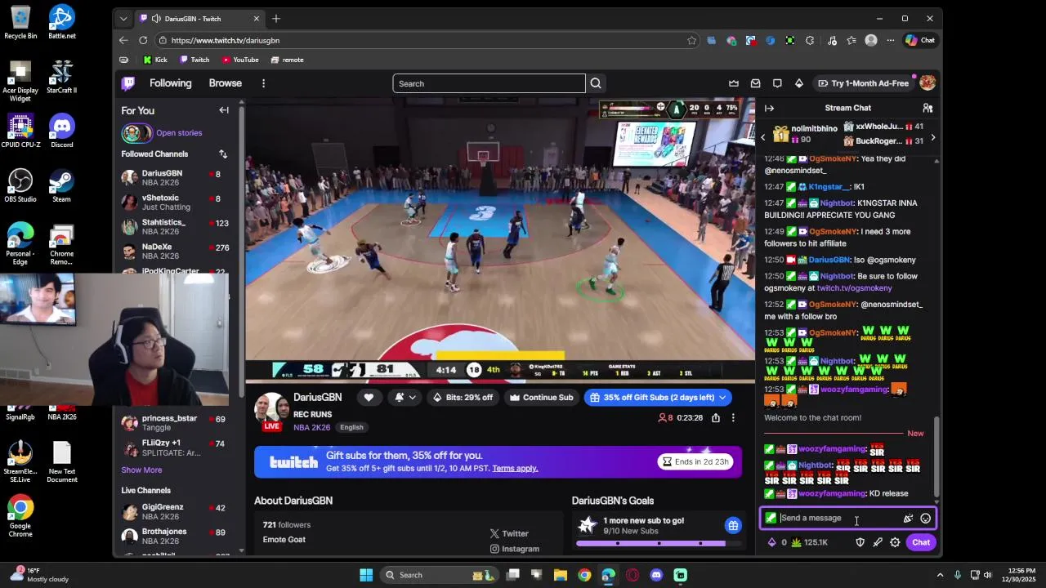1046x588 pixels.
Task: Open the Kick bookmark
Action: tap(154, 60)
